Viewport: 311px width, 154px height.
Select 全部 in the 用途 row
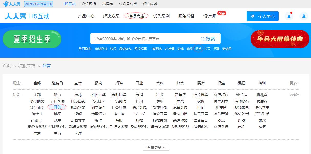pos(37,83)
